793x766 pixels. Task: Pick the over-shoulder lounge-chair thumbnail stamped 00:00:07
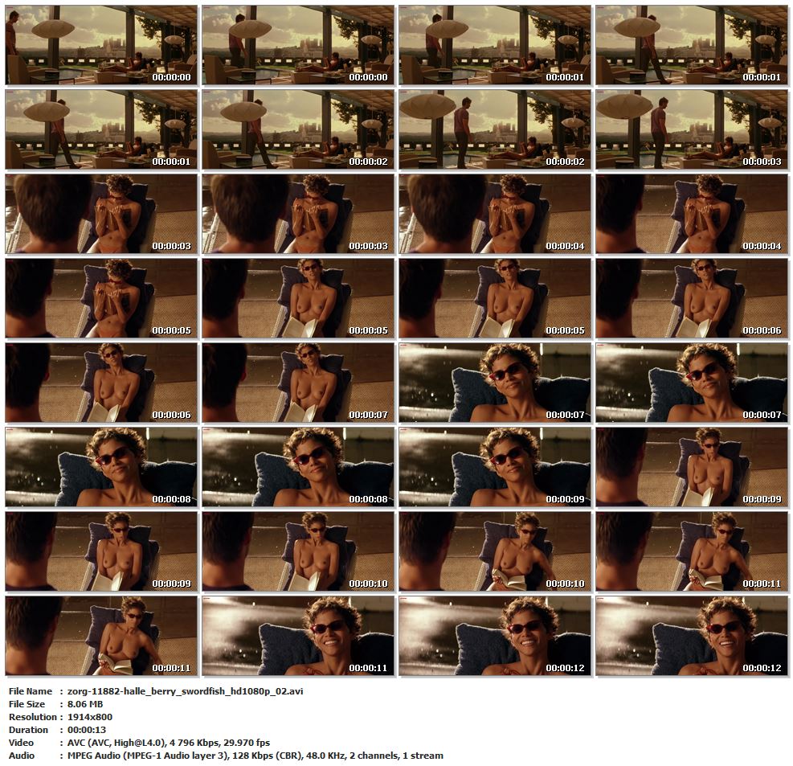click(x=298, y=383)
